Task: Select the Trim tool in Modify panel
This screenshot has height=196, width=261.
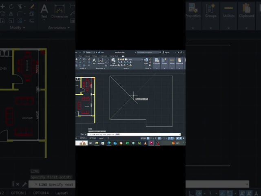Action: [84, 60]
